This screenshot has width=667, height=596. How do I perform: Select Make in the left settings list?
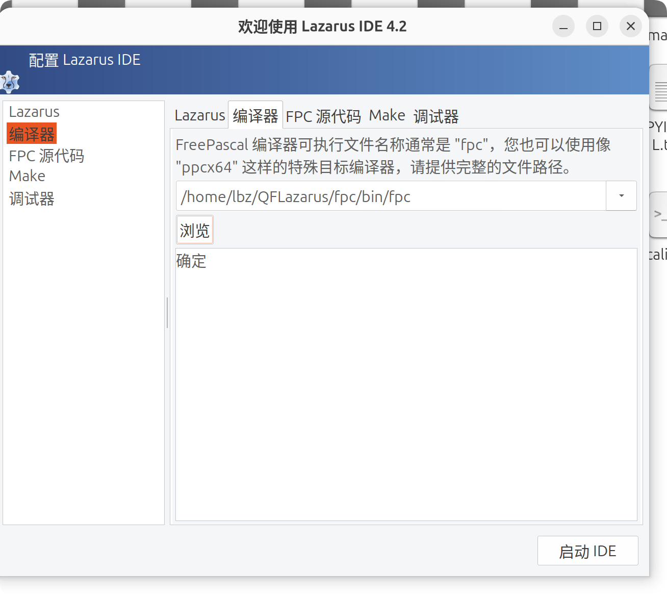click(x=27, y=176)
